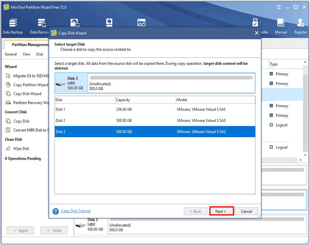Click the unallocated 500.0 GB bar in wizard
Image resolution: width=310 pixels, height=245 pixels.
click(171, 83)
